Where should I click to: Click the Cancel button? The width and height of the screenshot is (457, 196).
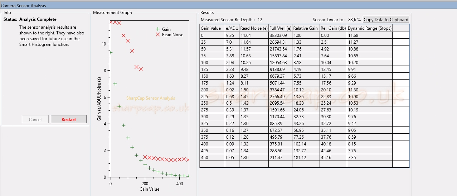click(35, 119)
